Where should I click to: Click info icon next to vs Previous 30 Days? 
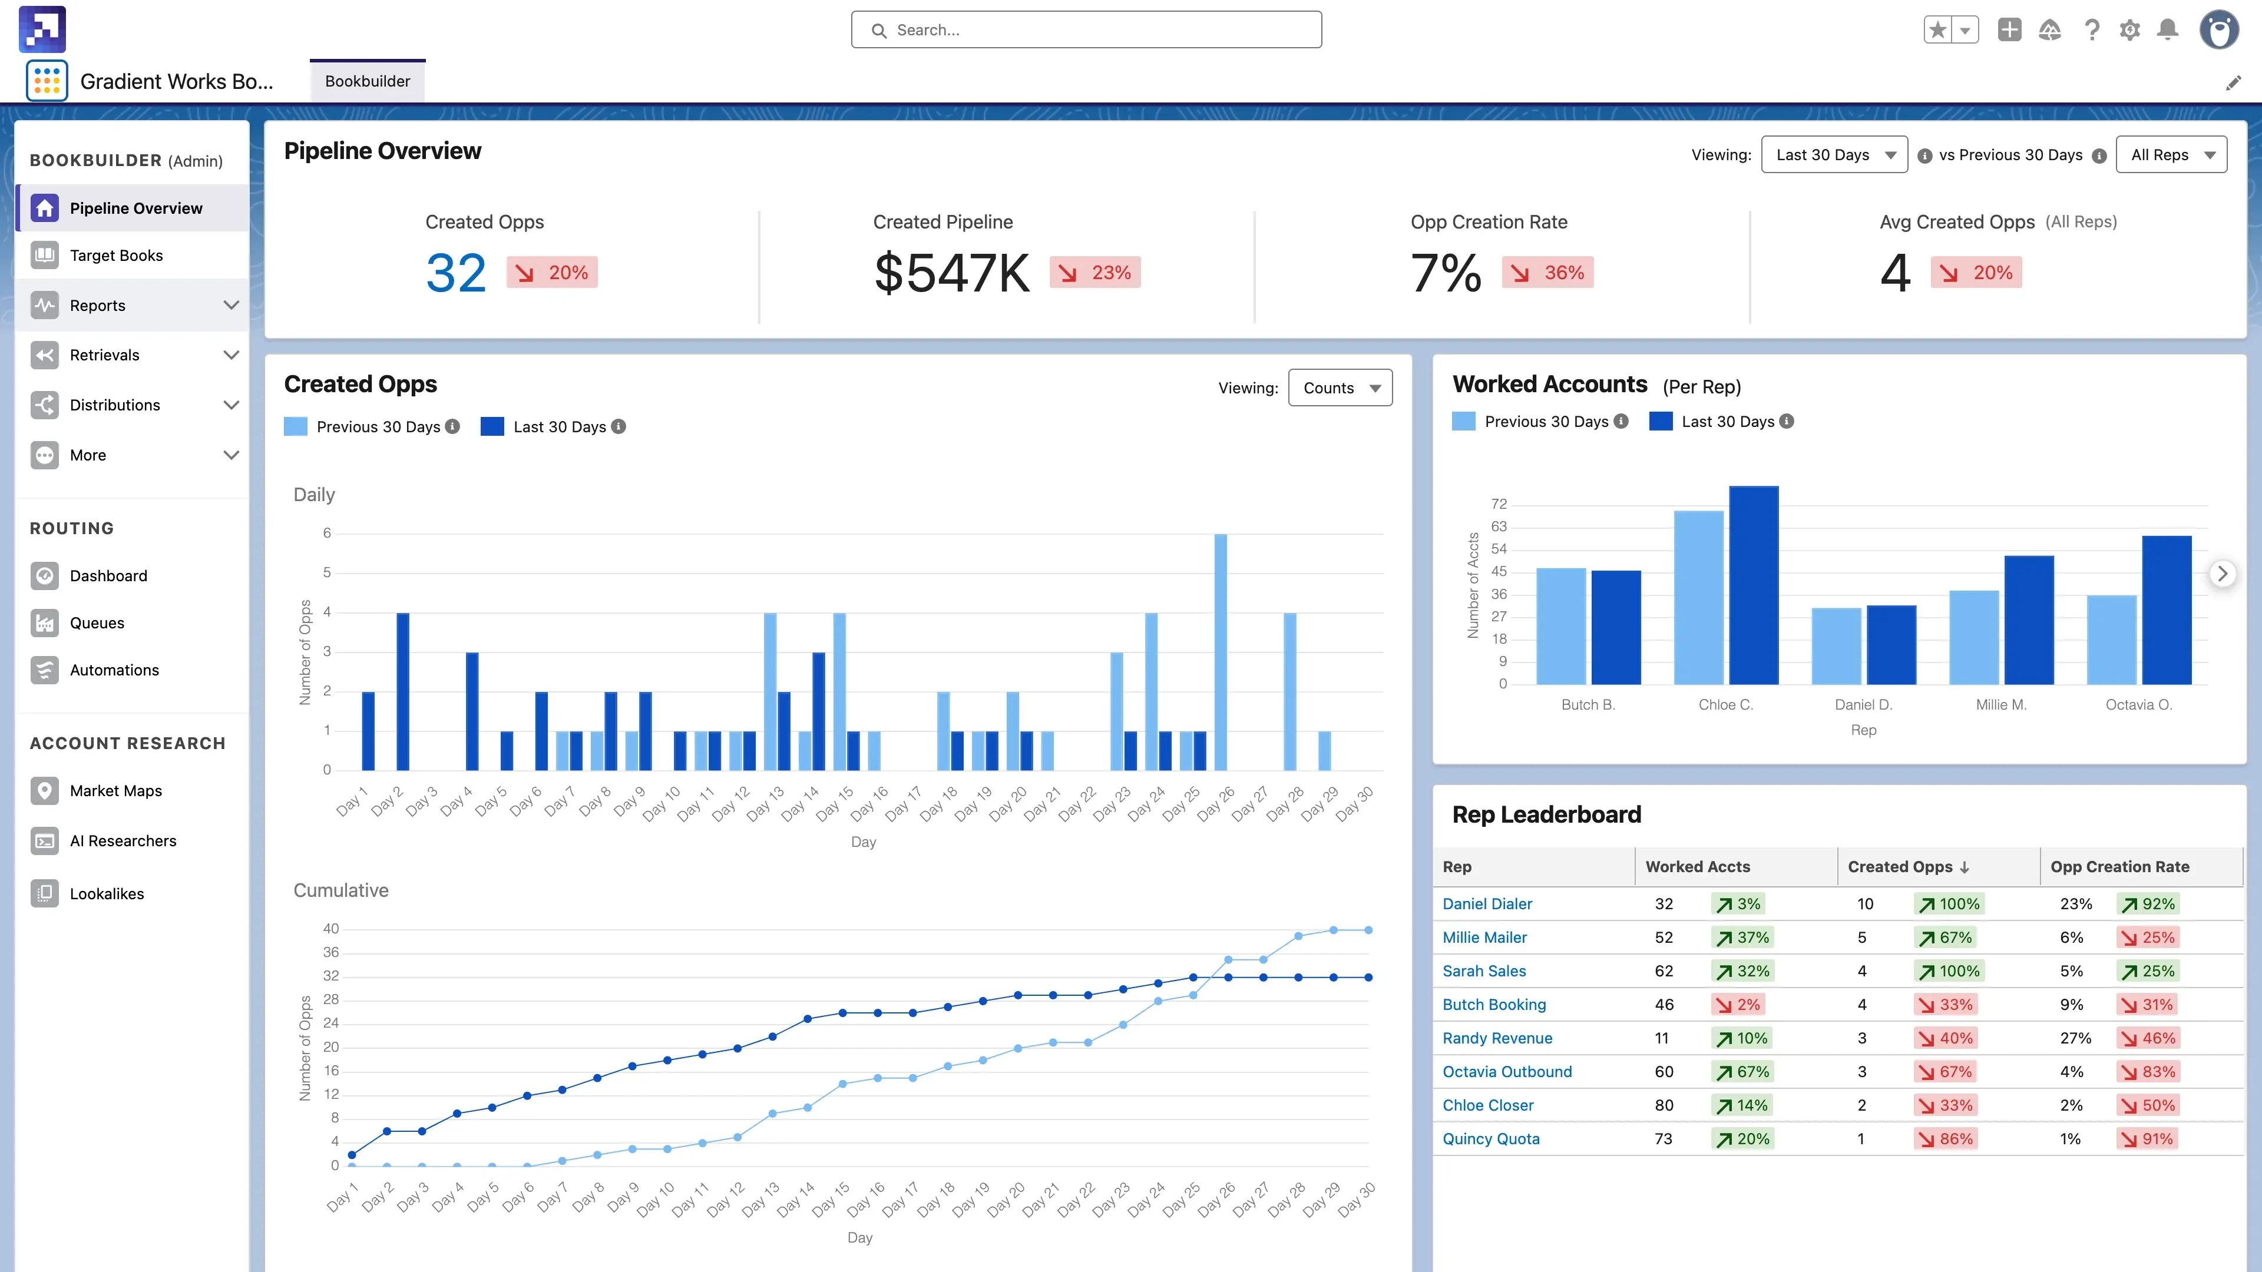(2099, 155)
